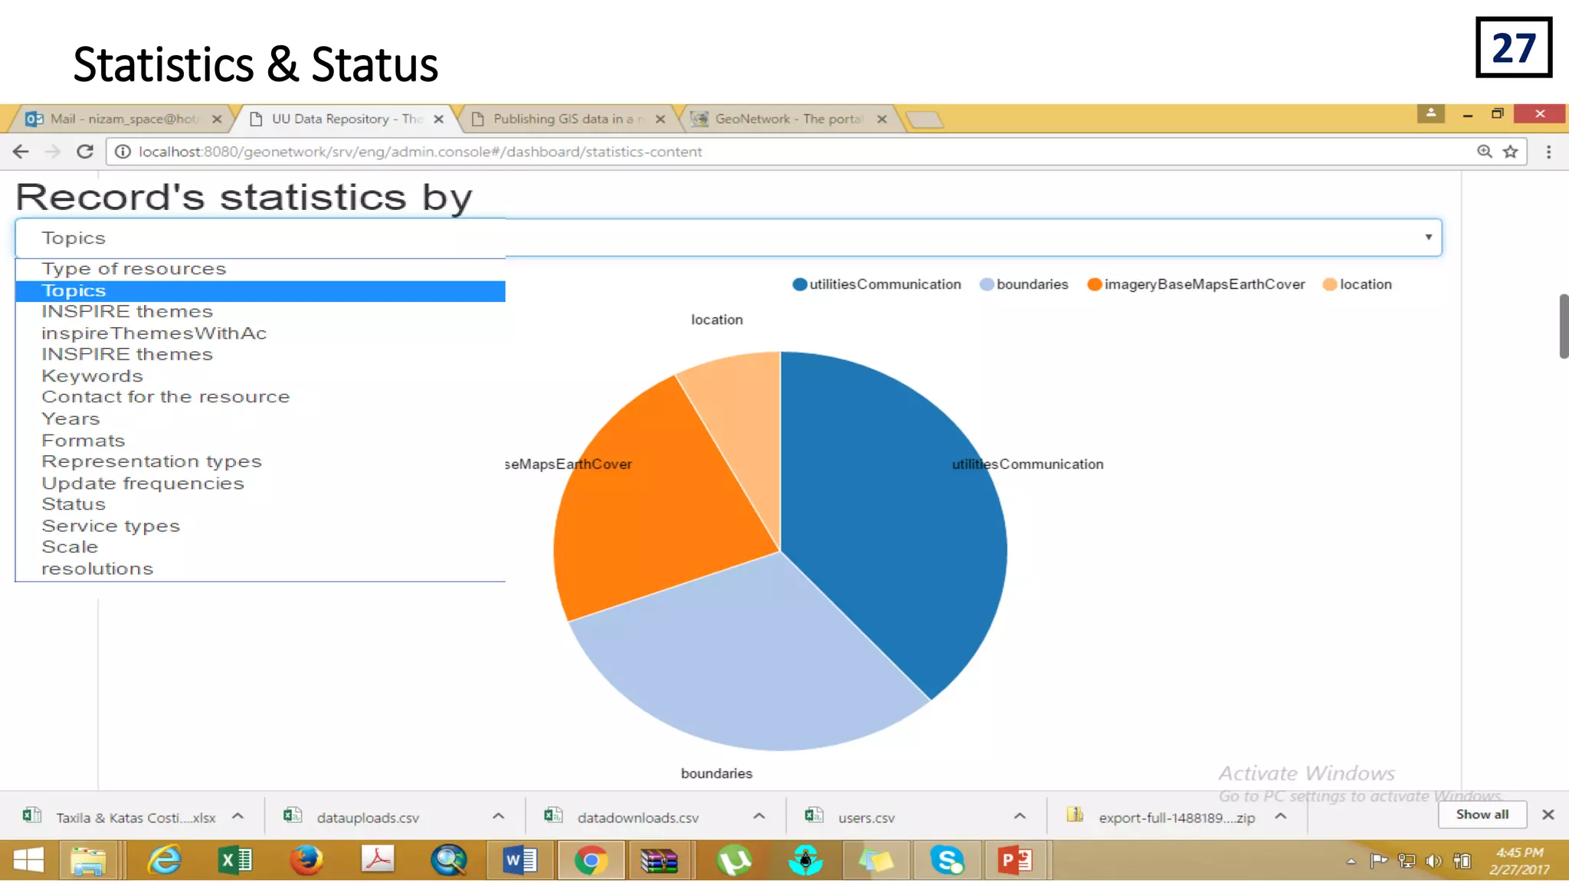The height and width of the screenshot is (883, 1569).
Task: Click Show all downloads button
Action: click(x=1482, y=814)
